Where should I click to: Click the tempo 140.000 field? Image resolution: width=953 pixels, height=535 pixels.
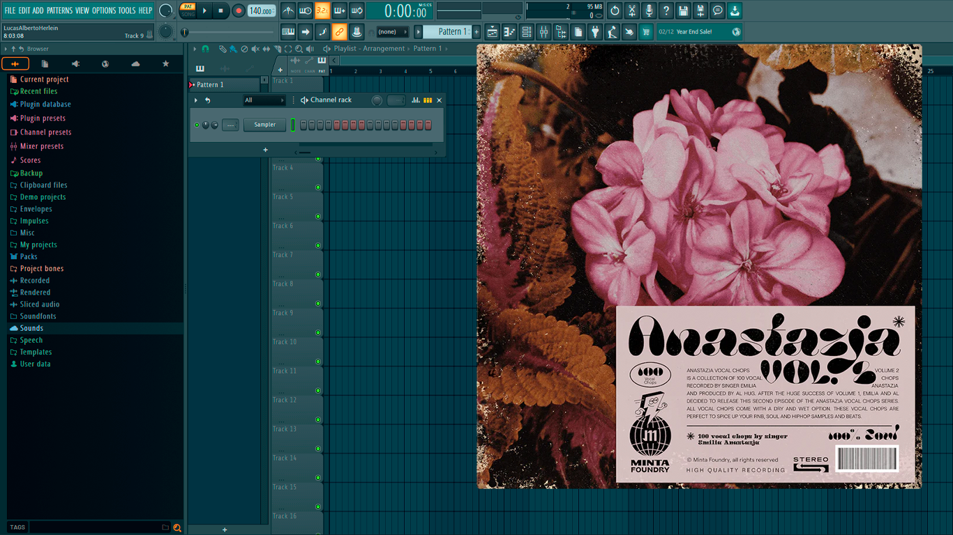click(x=262, y=10)
